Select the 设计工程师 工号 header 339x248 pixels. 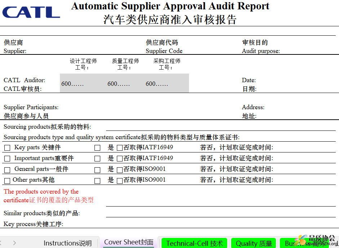coord(83,64)
